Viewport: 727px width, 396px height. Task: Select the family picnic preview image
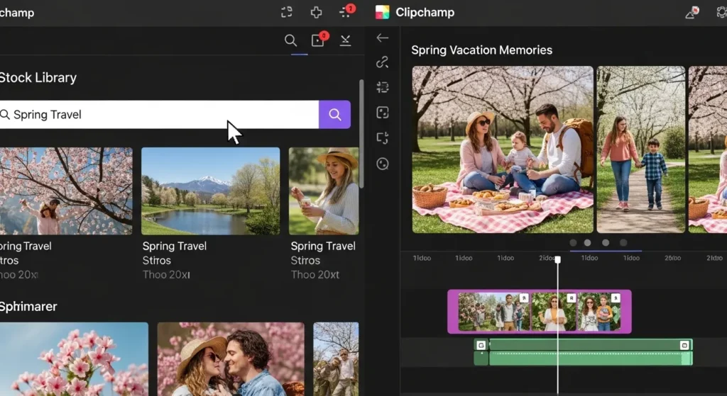pos(503,149)
